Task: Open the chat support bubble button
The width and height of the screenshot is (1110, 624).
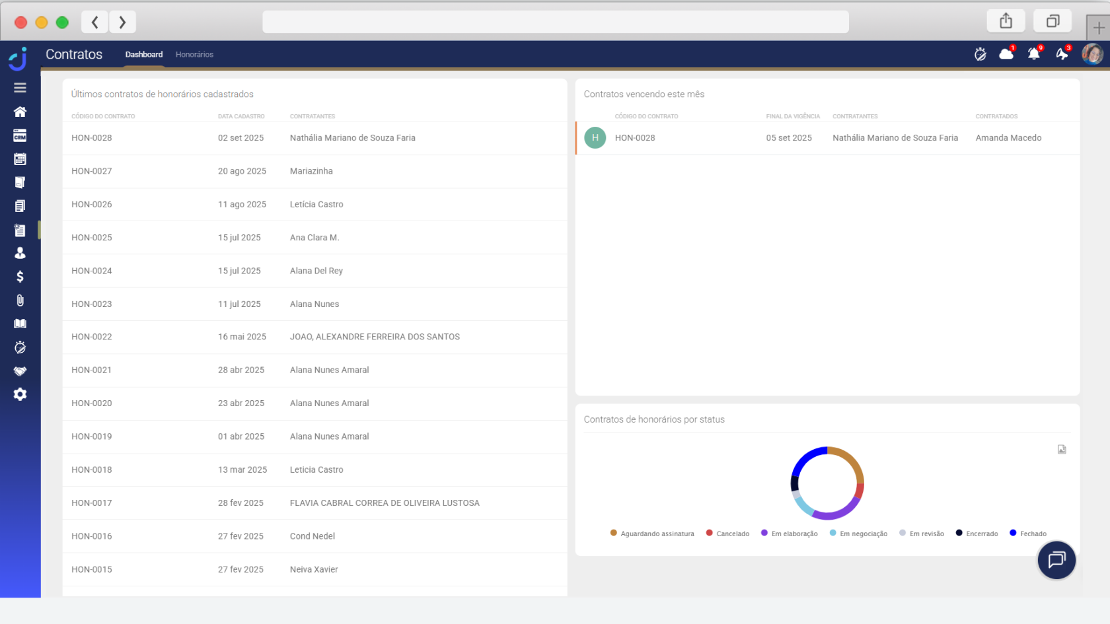Action: 1056,560
